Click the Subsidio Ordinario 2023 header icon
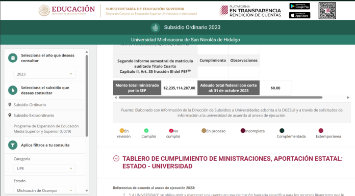This screenshot has width=355, height=196. click(155, 27)
